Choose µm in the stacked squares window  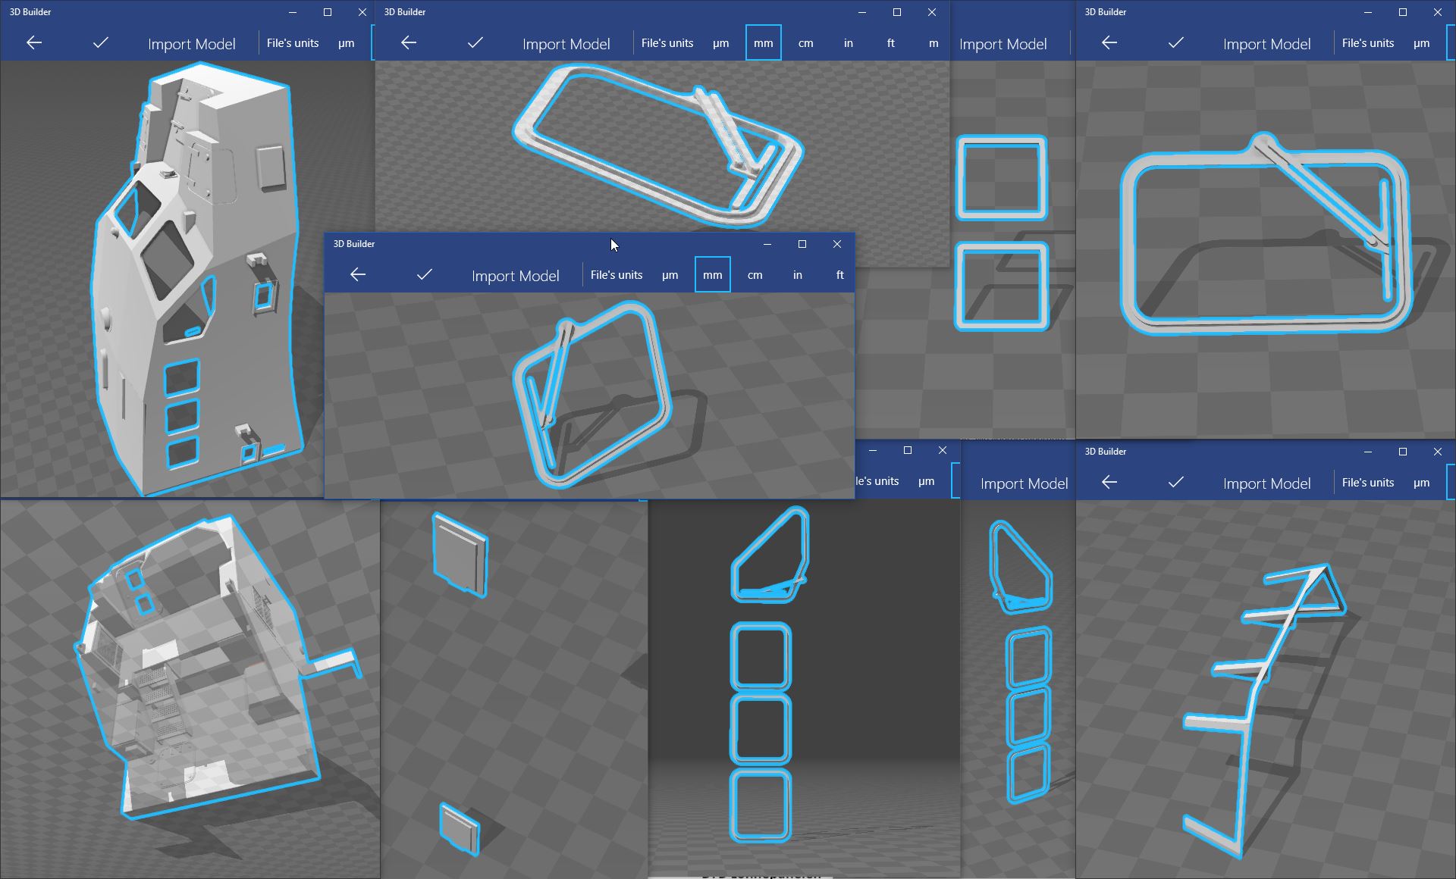(x=927, y=481)
